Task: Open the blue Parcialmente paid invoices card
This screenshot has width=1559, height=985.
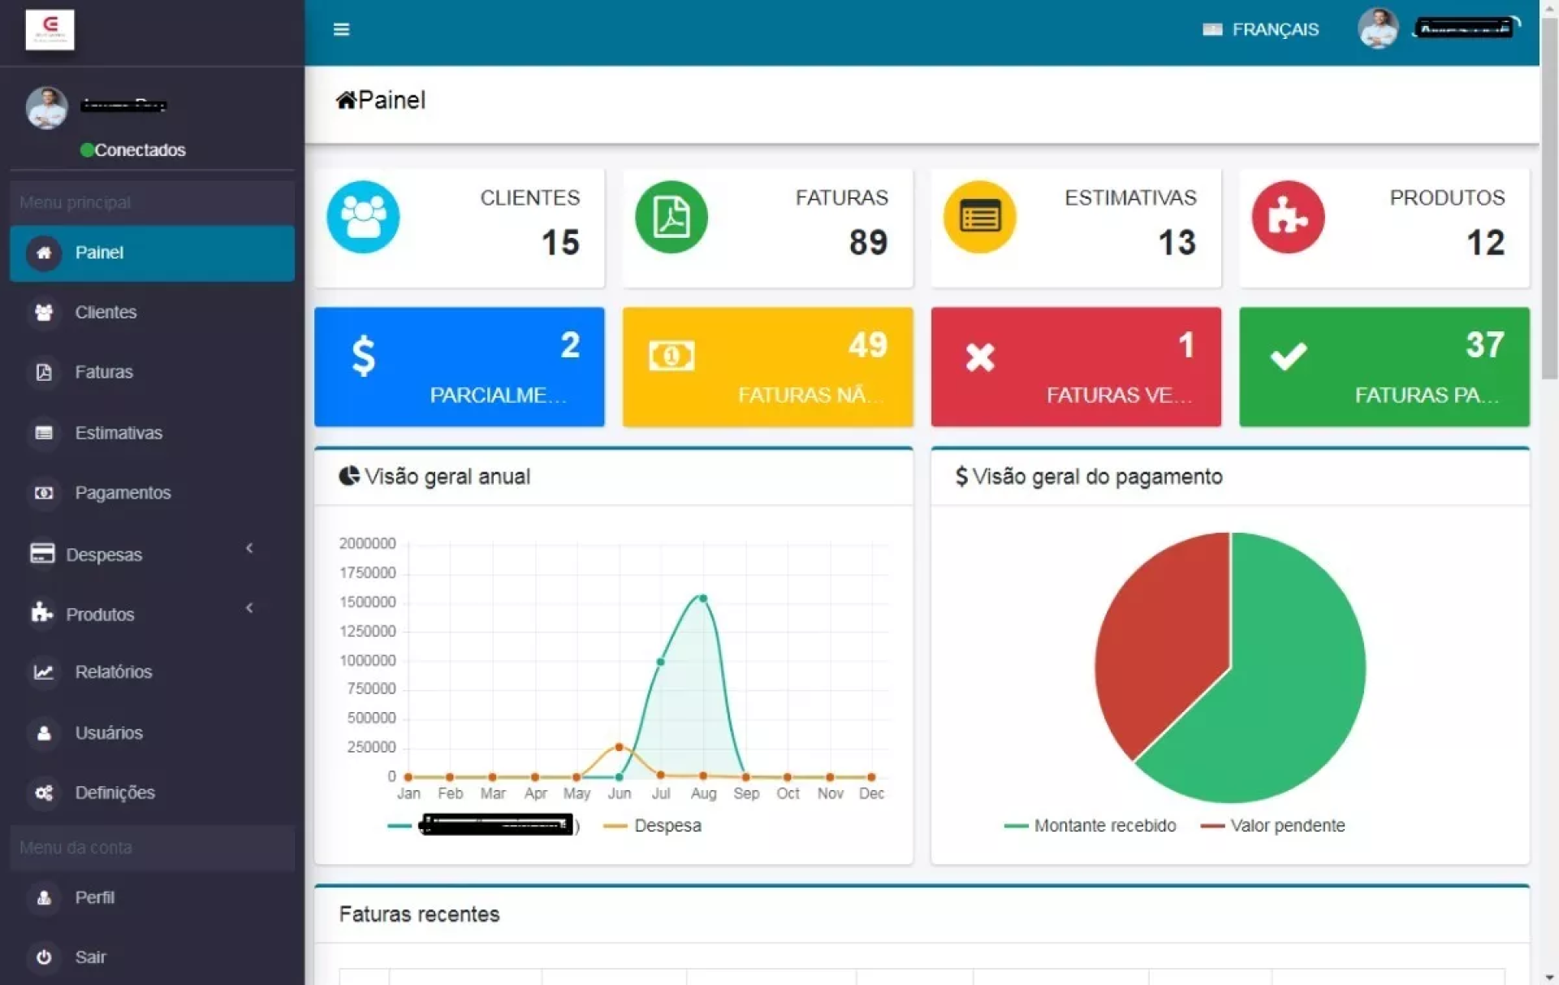Action: coord(459,367)
